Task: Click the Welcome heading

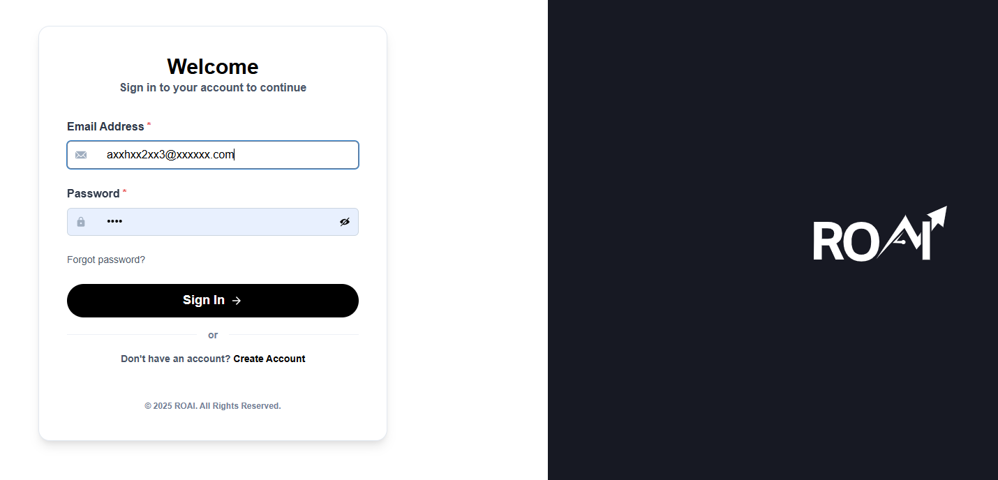Action: [x=213, y=66]
